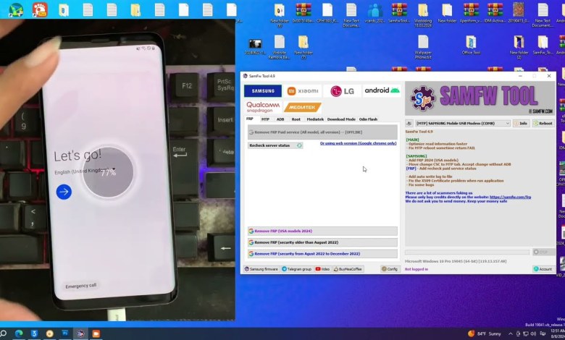Expand the system tray hidden icons chevron
Image resolution: width=565 pixels, height=340 pixels.
pyautogui.click(x=511, y=334)
